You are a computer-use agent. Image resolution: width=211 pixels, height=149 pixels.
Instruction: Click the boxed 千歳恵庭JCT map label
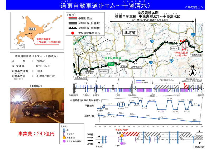[x=80, y=78]
